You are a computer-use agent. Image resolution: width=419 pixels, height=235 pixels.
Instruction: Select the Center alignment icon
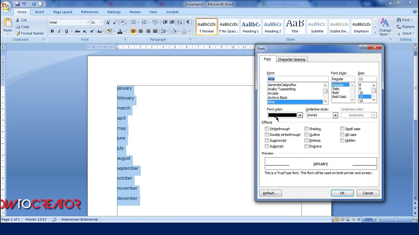pyautogui.click(x=141, y=31)
